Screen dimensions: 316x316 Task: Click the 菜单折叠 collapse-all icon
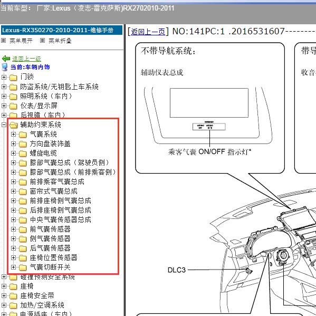pyautogui.click(x=42, y=41)
